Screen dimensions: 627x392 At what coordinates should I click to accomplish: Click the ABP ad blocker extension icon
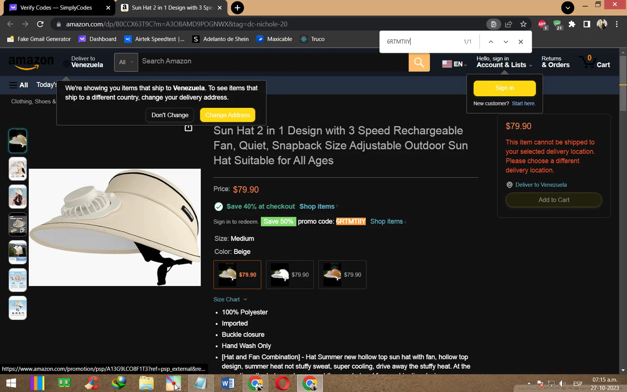click(x=543, y=25)
